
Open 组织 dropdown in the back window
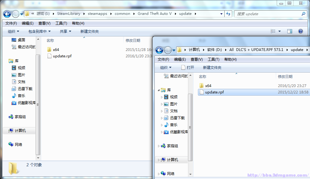click(x=13, y=31)
